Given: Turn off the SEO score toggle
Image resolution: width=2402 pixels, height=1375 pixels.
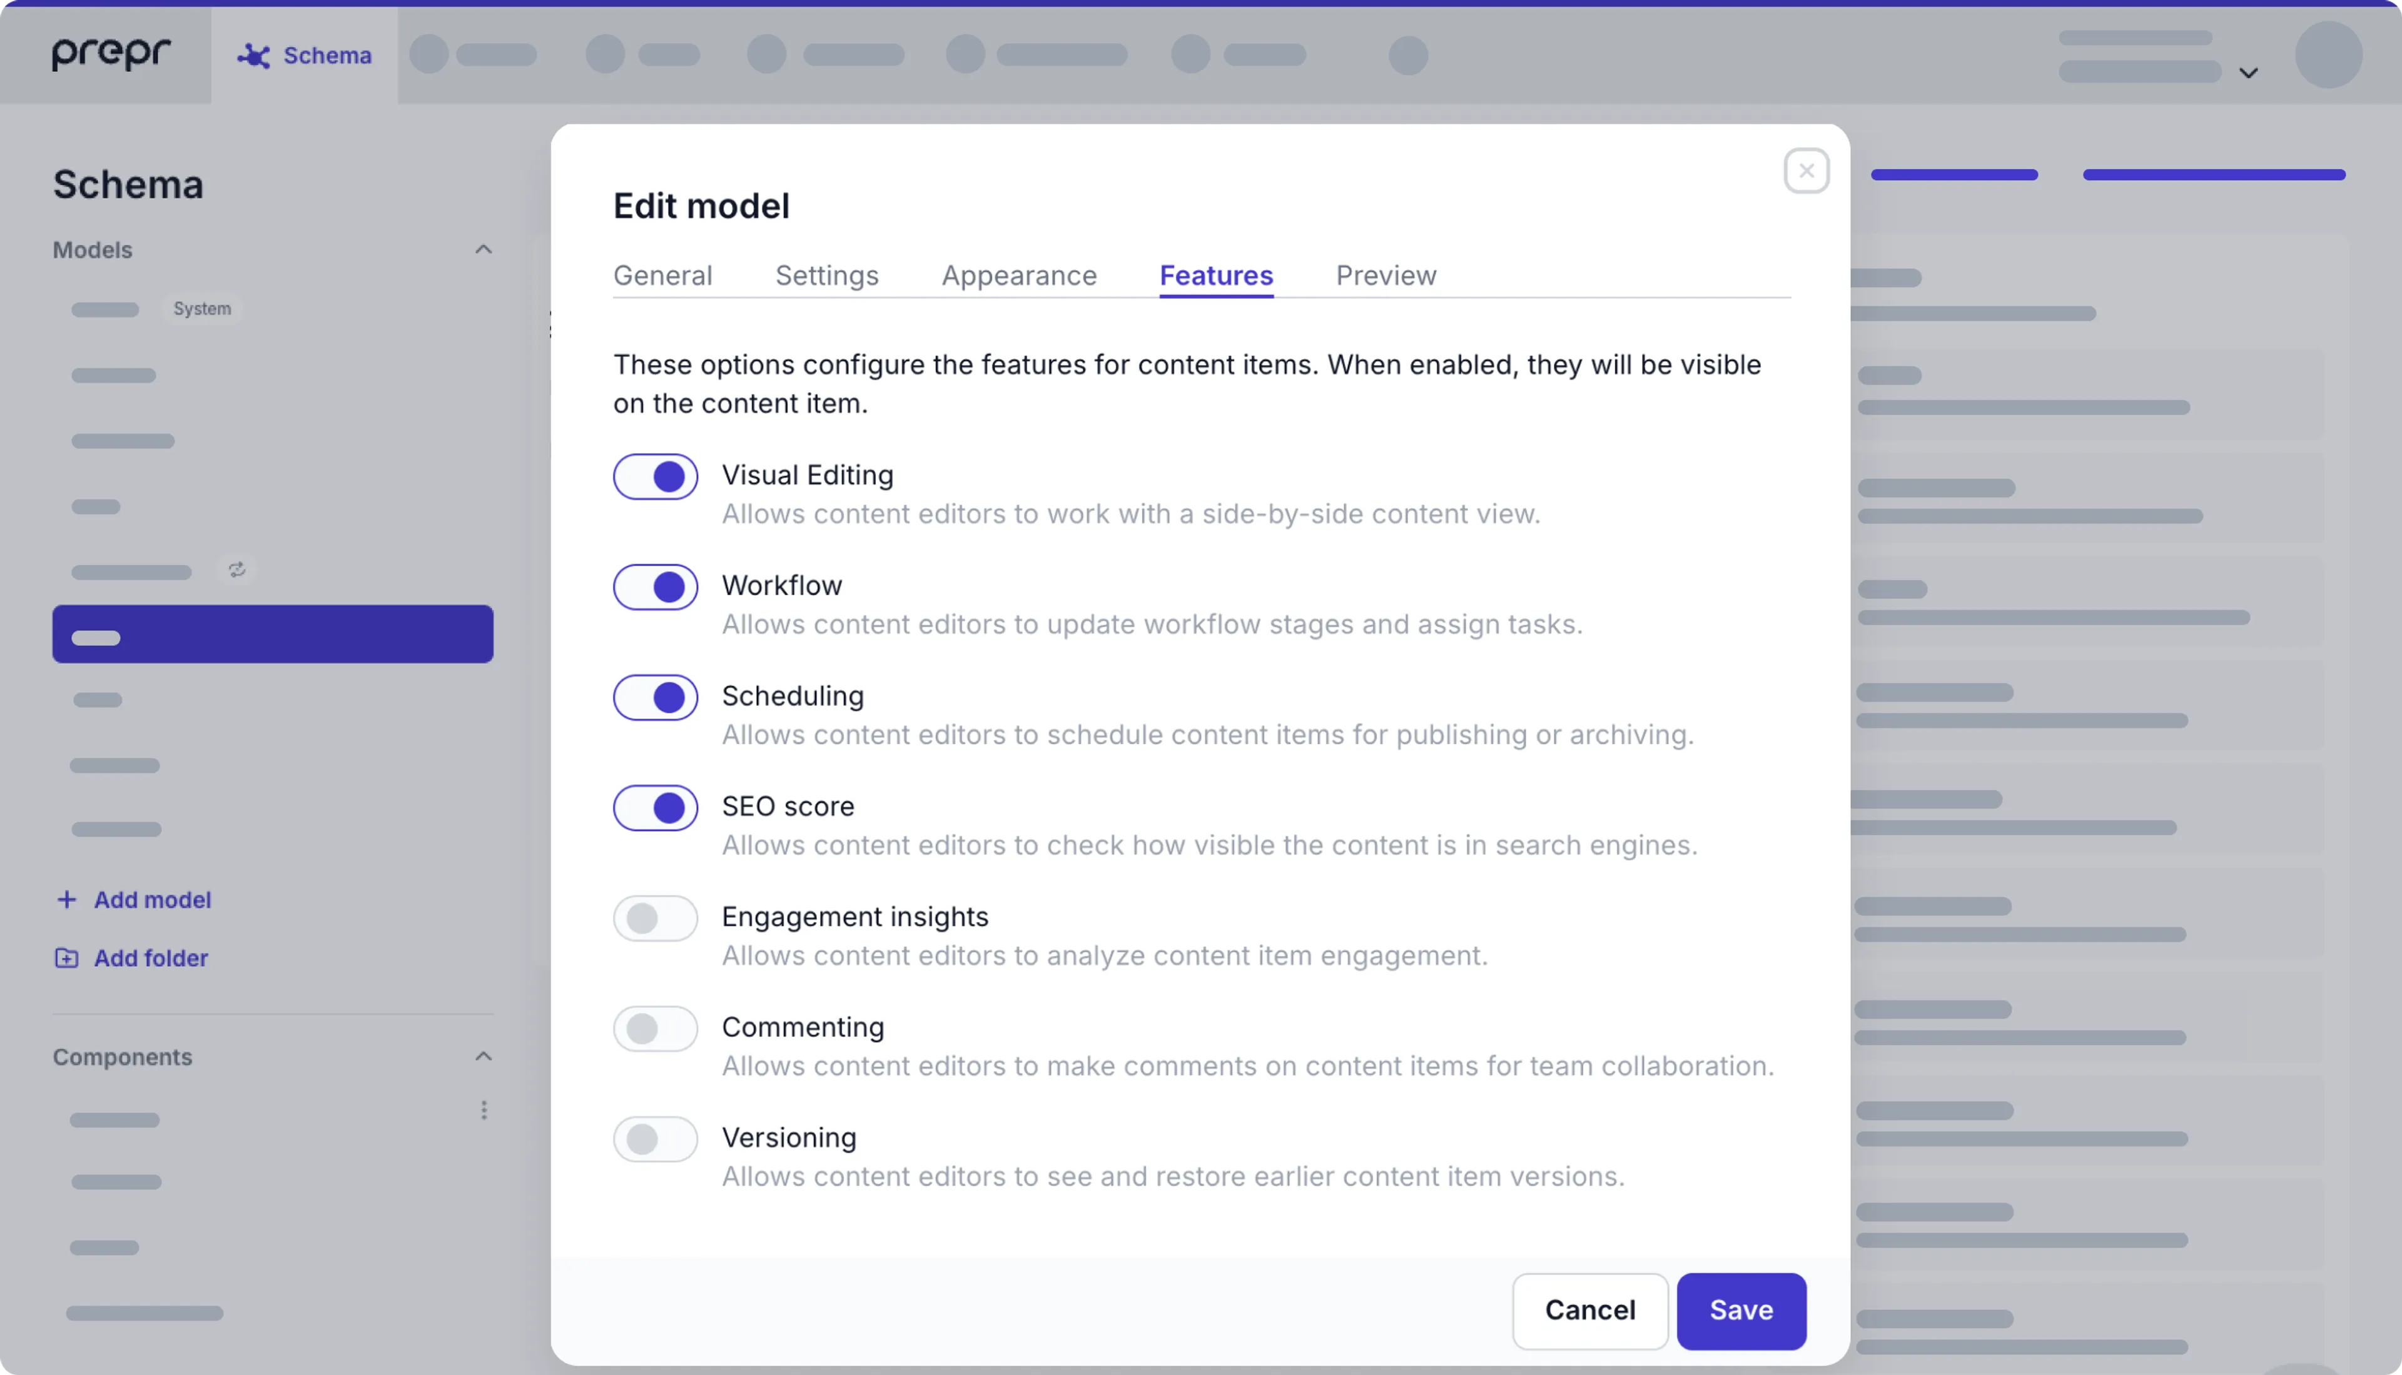Looking at the screenshot, I should (x=654, y=807).
